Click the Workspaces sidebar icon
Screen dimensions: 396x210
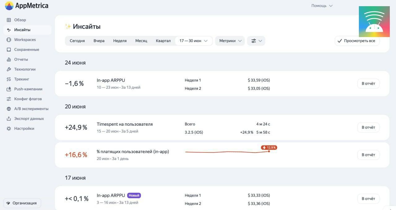[9, 40]
